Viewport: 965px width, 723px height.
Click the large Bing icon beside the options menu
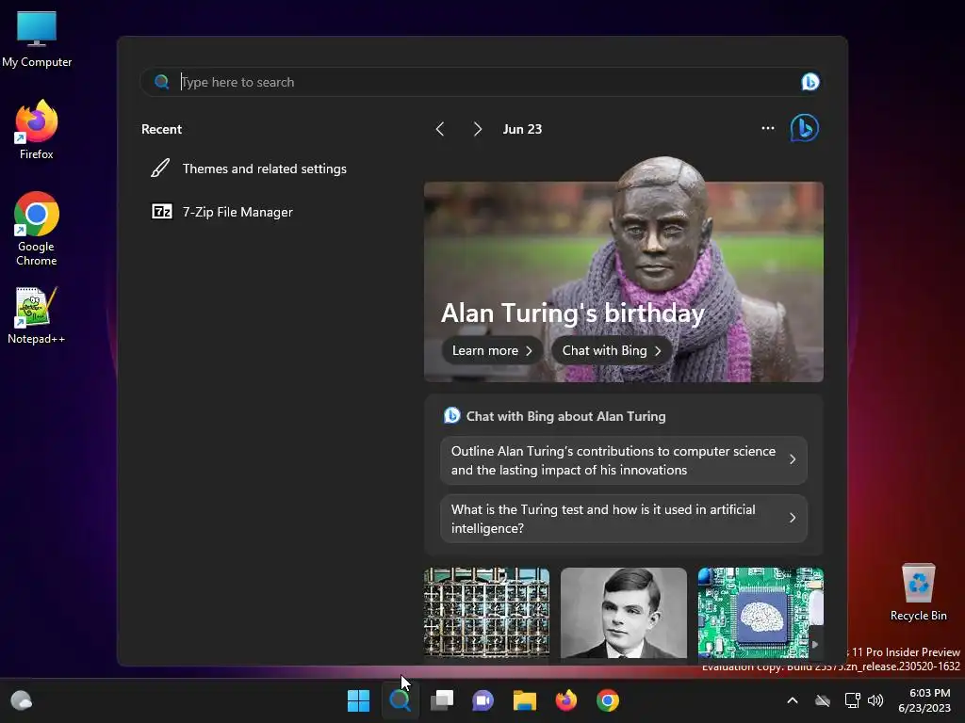805,128
